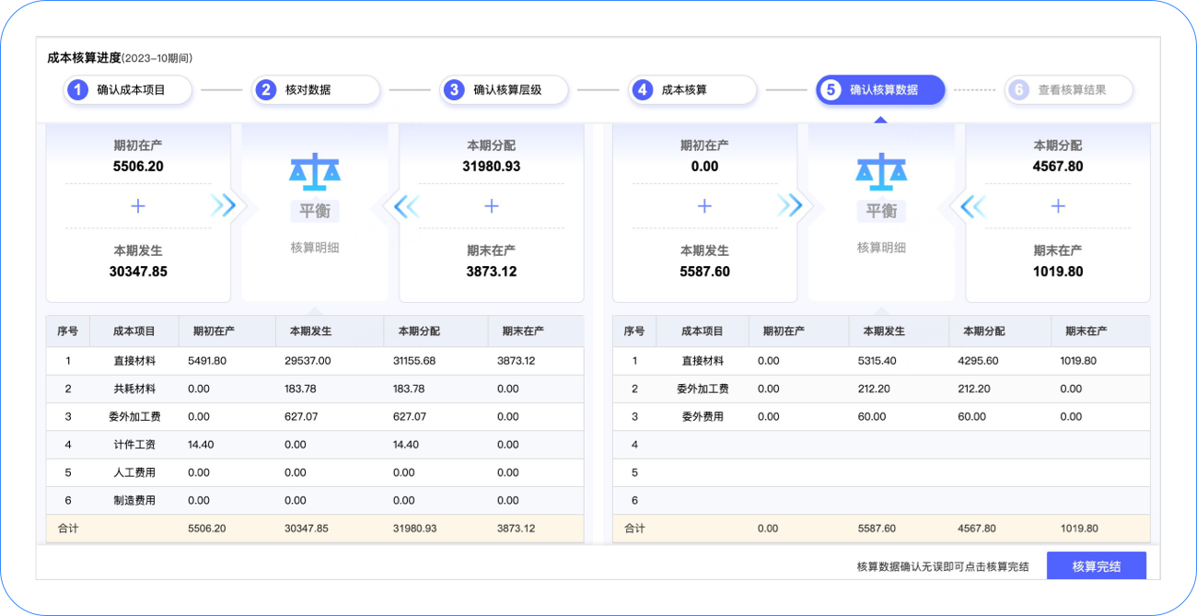This screenshot has height=616, width=1197.
Task: Click the plus icon under 本期分配 4567.80
Action: click(x=1058, y=206)
